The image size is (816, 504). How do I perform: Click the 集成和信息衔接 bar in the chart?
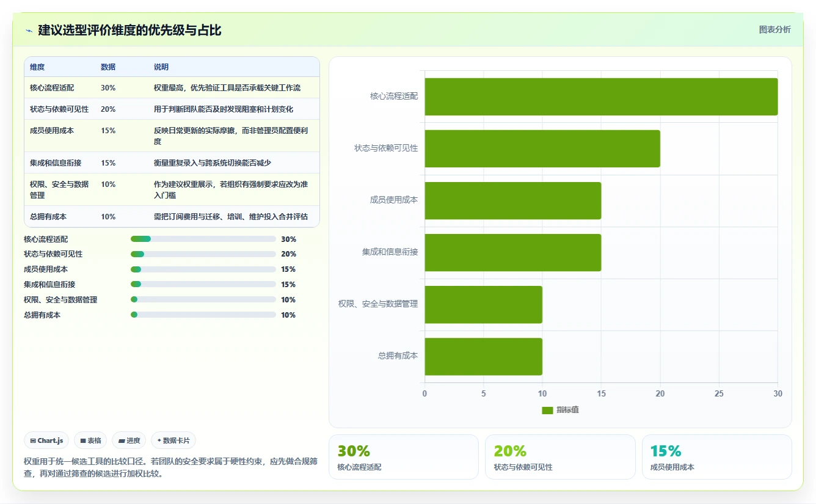[x=513, y=252]
